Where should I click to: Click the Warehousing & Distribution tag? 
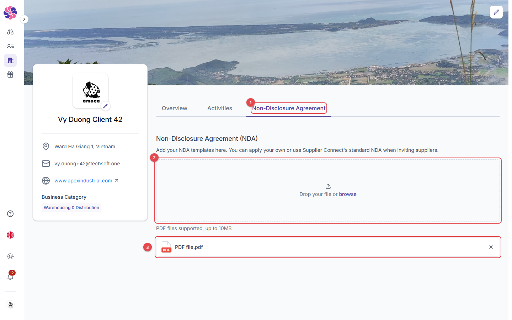click(71, 208)
